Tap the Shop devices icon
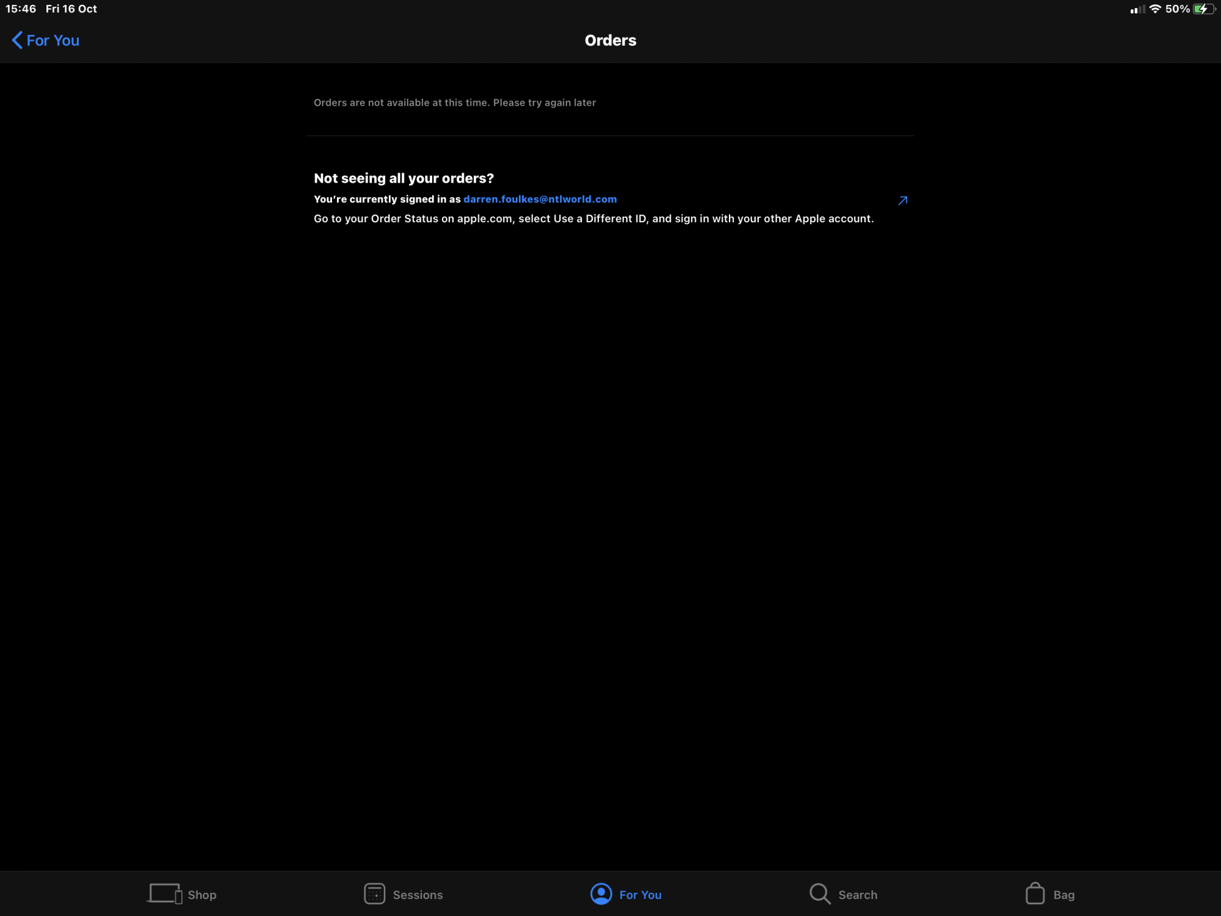 click(165, 894)
